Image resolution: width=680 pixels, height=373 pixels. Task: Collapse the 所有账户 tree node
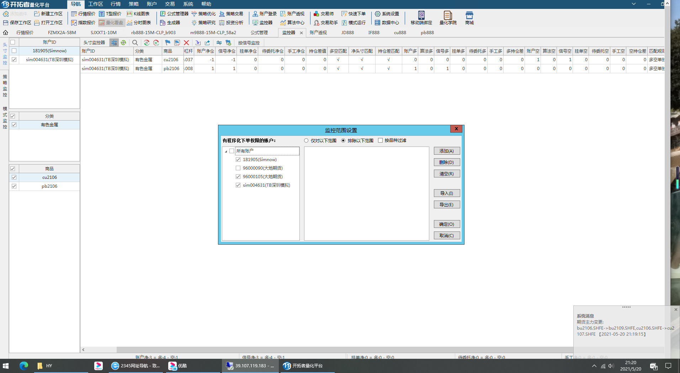click(x=226, y=151)
